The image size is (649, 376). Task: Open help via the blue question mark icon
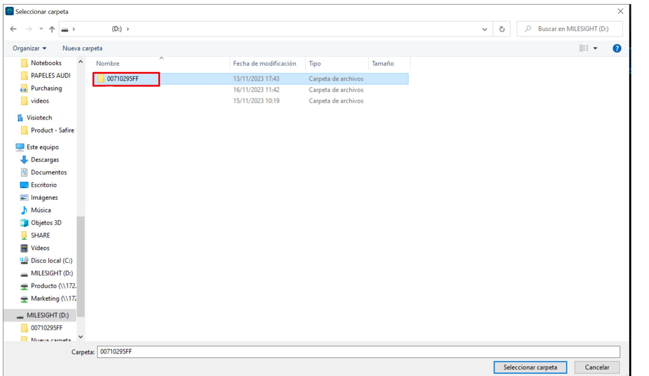(617, 48)
